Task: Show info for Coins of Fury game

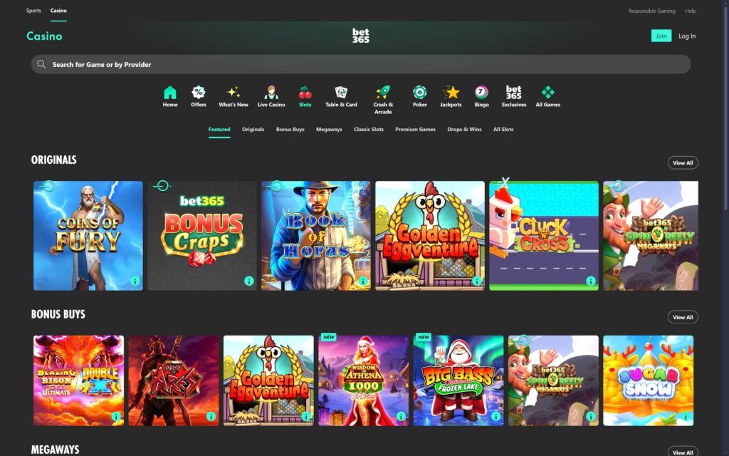Action: pyautogui.click(x=134, y=281)
